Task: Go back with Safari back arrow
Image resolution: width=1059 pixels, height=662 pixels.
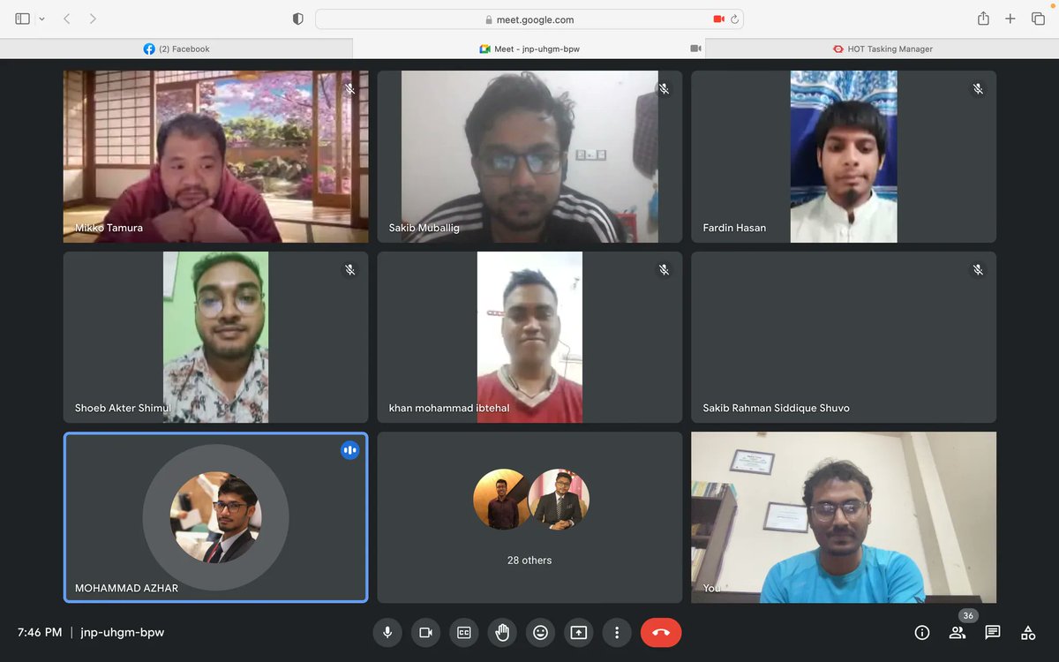Action: point(66,19)
